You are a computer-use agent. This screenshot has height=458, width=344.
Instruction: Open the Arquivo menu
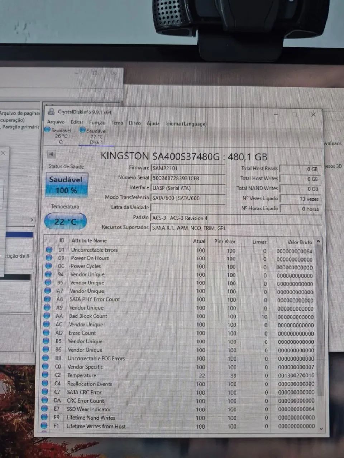pyautogui.click(x=56, y=122)
